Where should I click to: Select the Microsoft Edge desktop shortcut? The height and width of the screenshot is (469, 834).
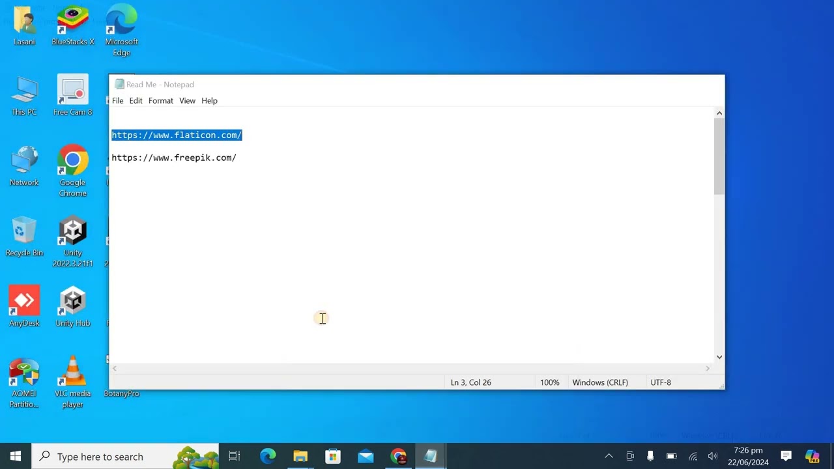(122, 31)
